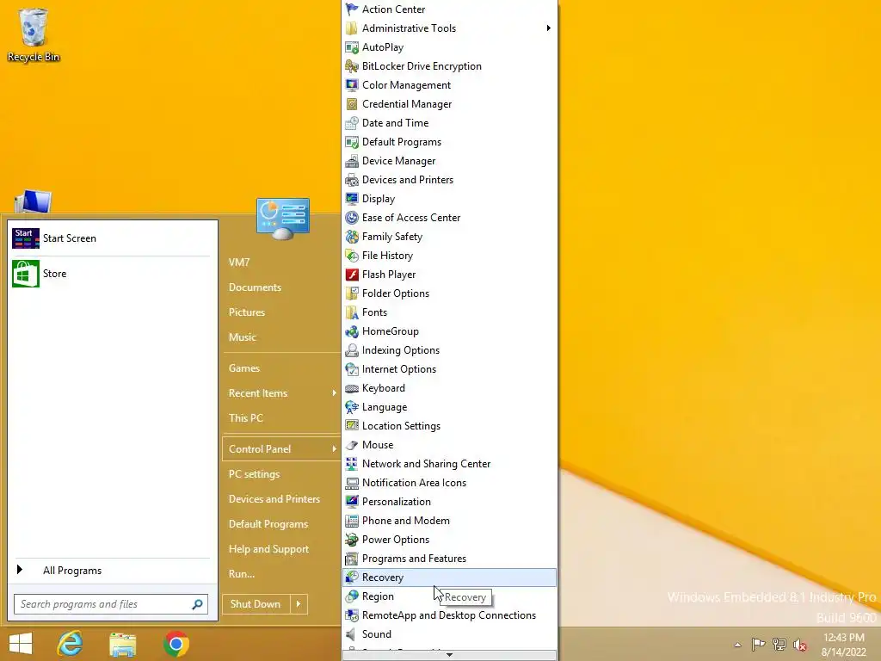
Task: Open Location Settings menu entry
Action: [449, 426]
